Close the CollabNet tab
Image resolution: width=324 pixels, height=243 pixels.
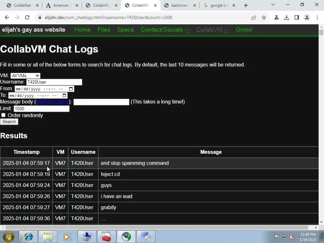point(37,6)
